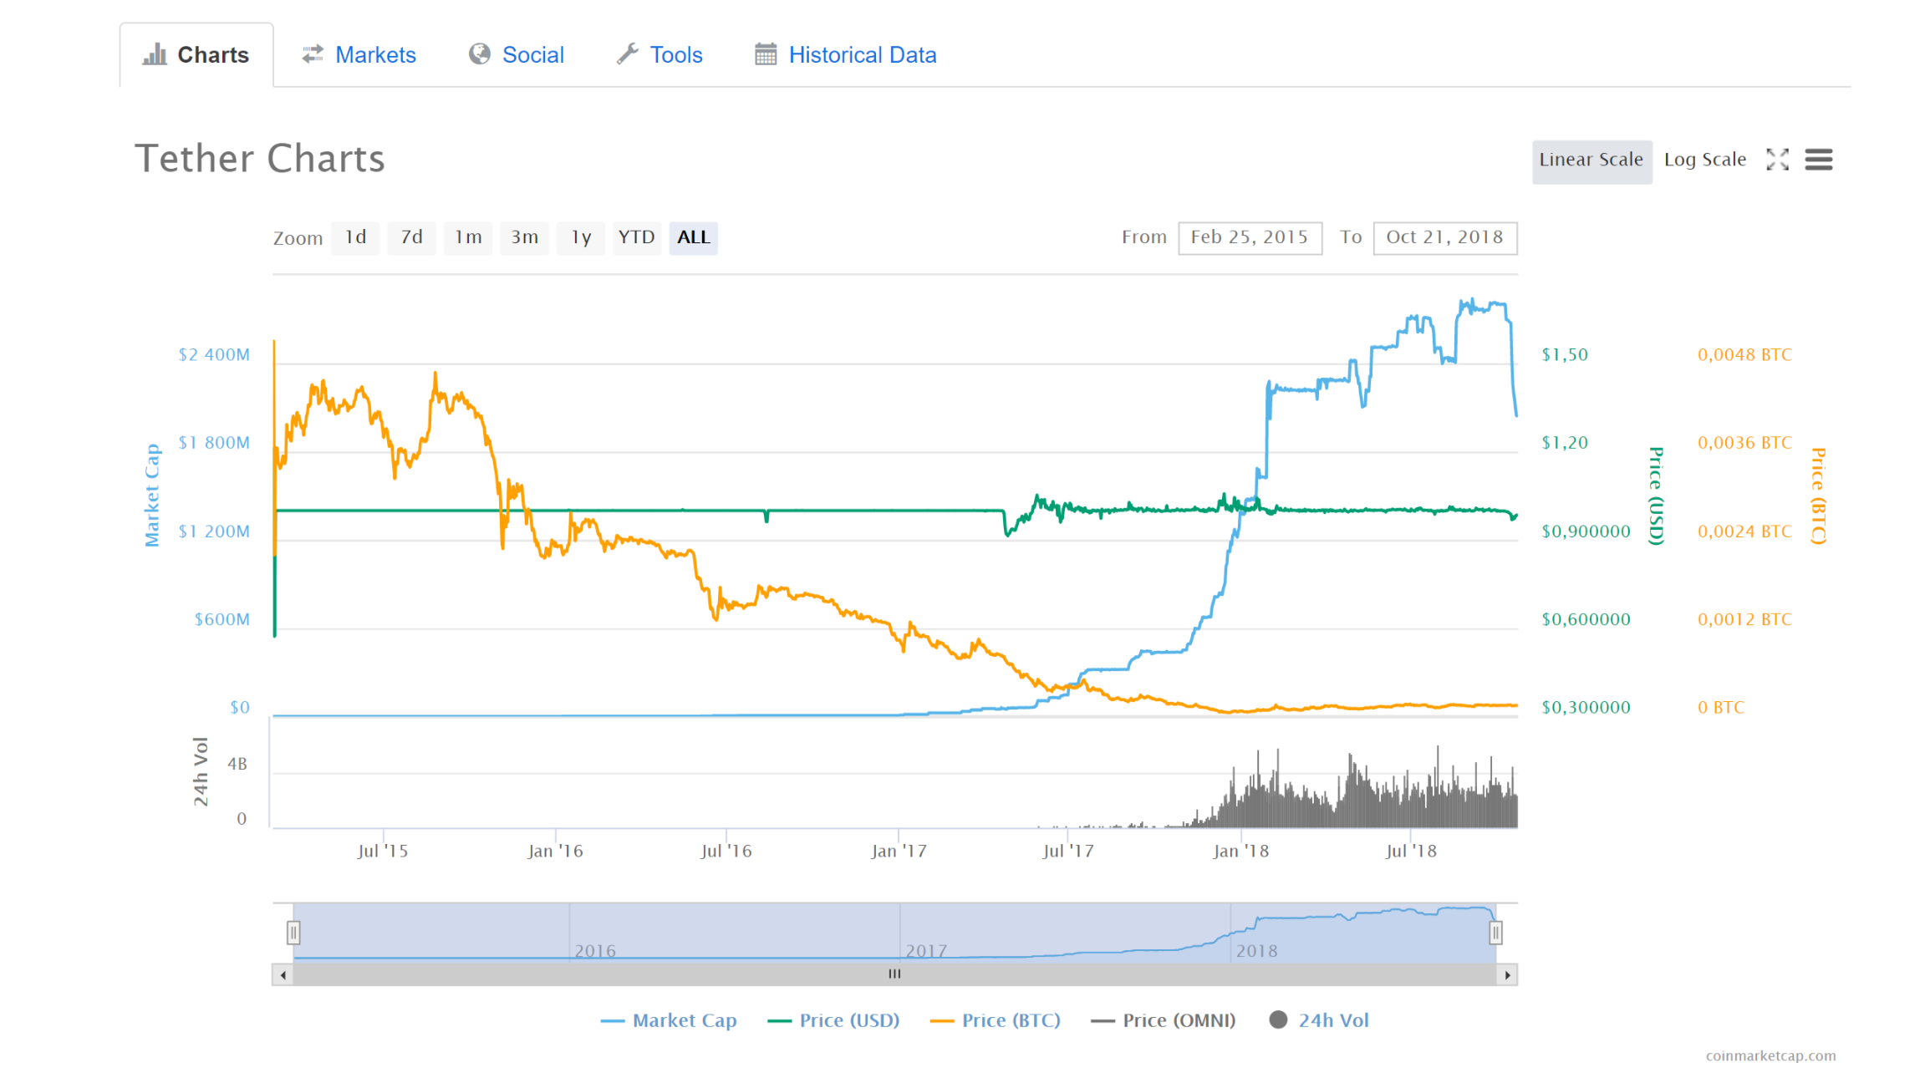Click the navigator scrollbar right arrow
This screenshot has width=1925, height=1083.
(1507, 974)
